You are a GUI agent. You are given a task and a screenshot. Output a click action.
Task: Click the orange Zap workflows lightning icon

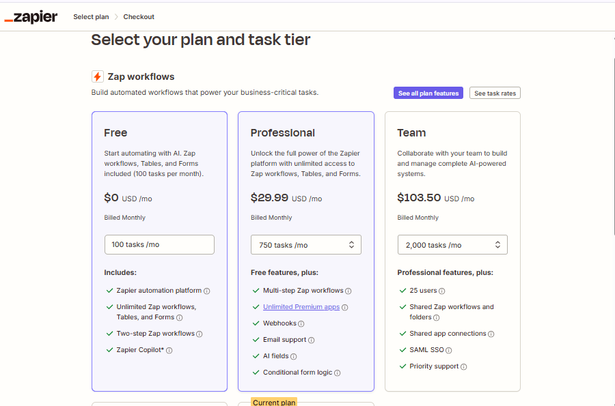click(97, 76)
